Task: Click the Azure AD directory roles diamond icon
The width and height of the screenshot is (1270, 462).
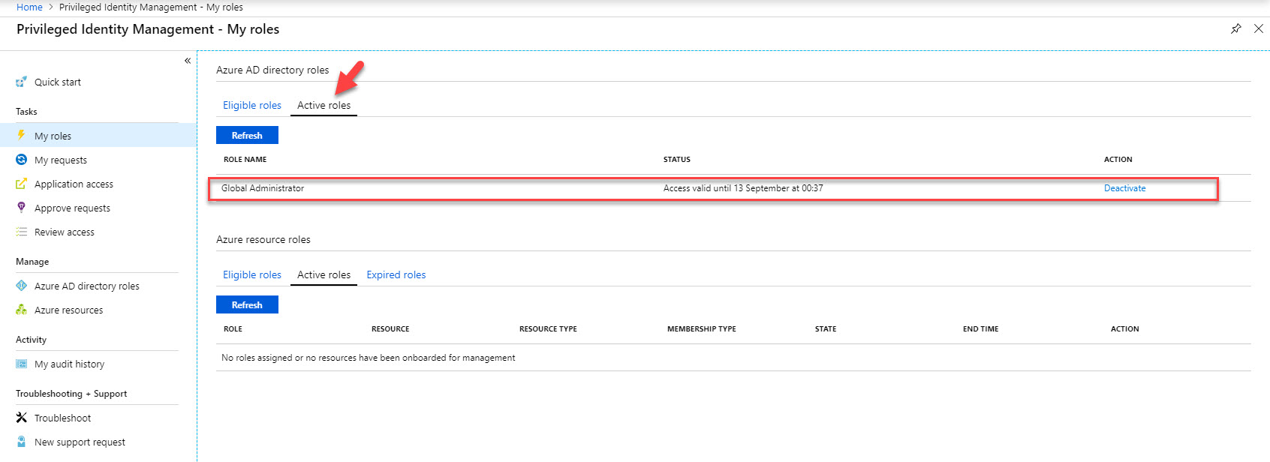Action: [22, 286]
